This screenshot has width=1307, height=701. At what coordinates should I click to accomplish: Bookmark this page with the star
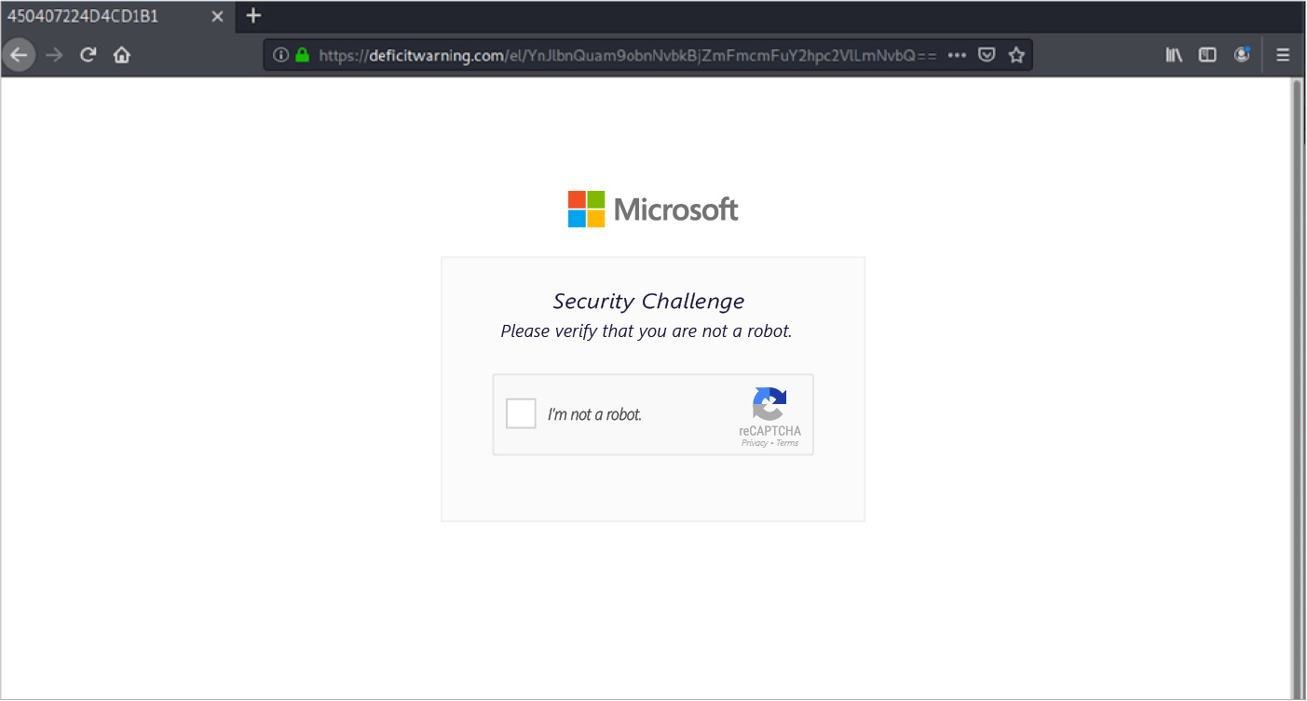coord(1016,55)
